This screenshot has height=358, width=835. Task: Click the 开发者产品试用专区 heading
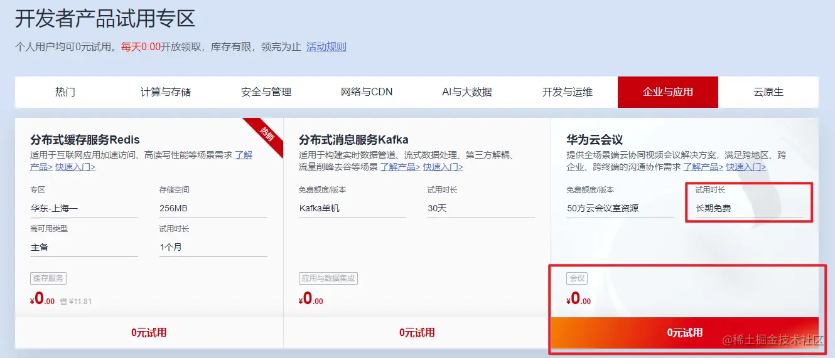click(x=105, y=19)
